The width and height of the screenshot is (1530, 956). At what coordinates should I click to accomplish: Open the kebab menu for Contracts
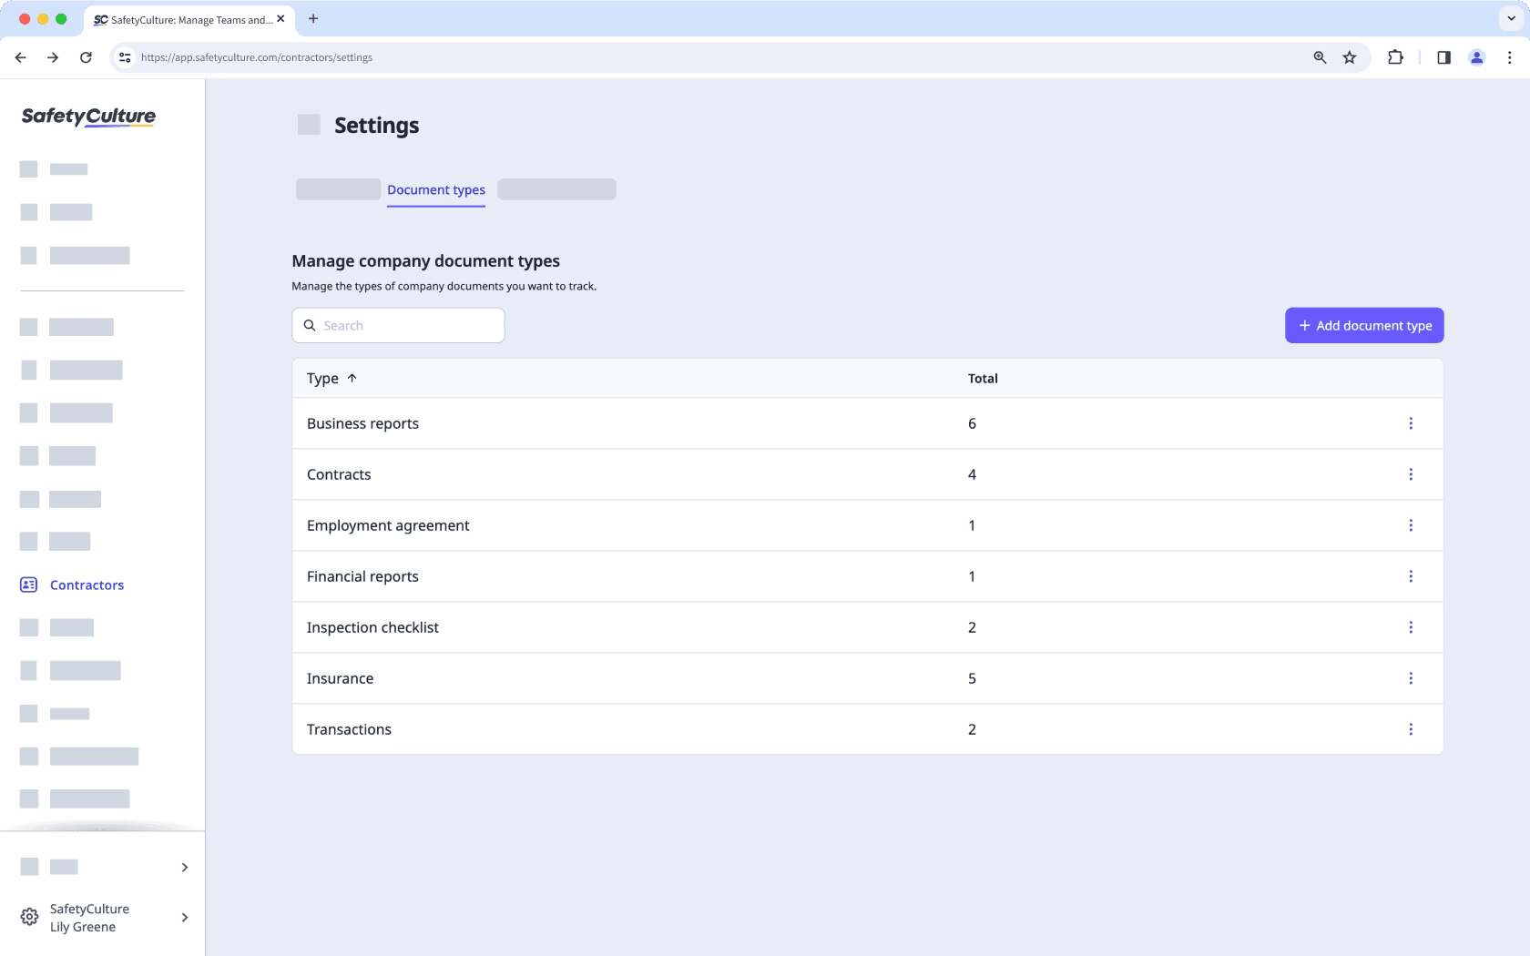[1412, 473]
